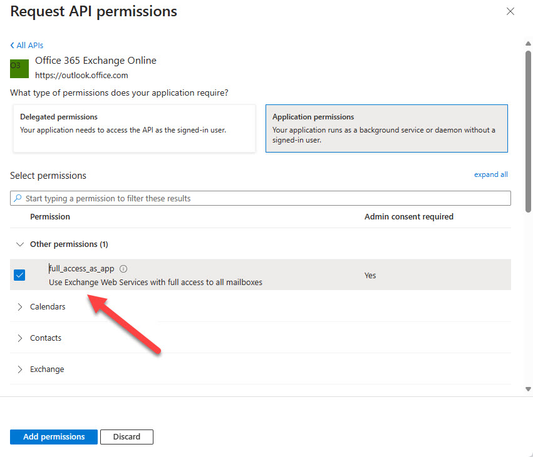Image resolution: width=533 pixels, height=457 pixels.
Task: Click the expand all link
Action: point(490,174)
